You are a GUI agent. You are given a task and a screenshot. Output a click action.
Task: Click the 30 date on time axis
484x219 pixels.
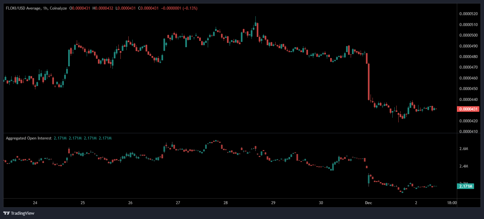(321, 203)
